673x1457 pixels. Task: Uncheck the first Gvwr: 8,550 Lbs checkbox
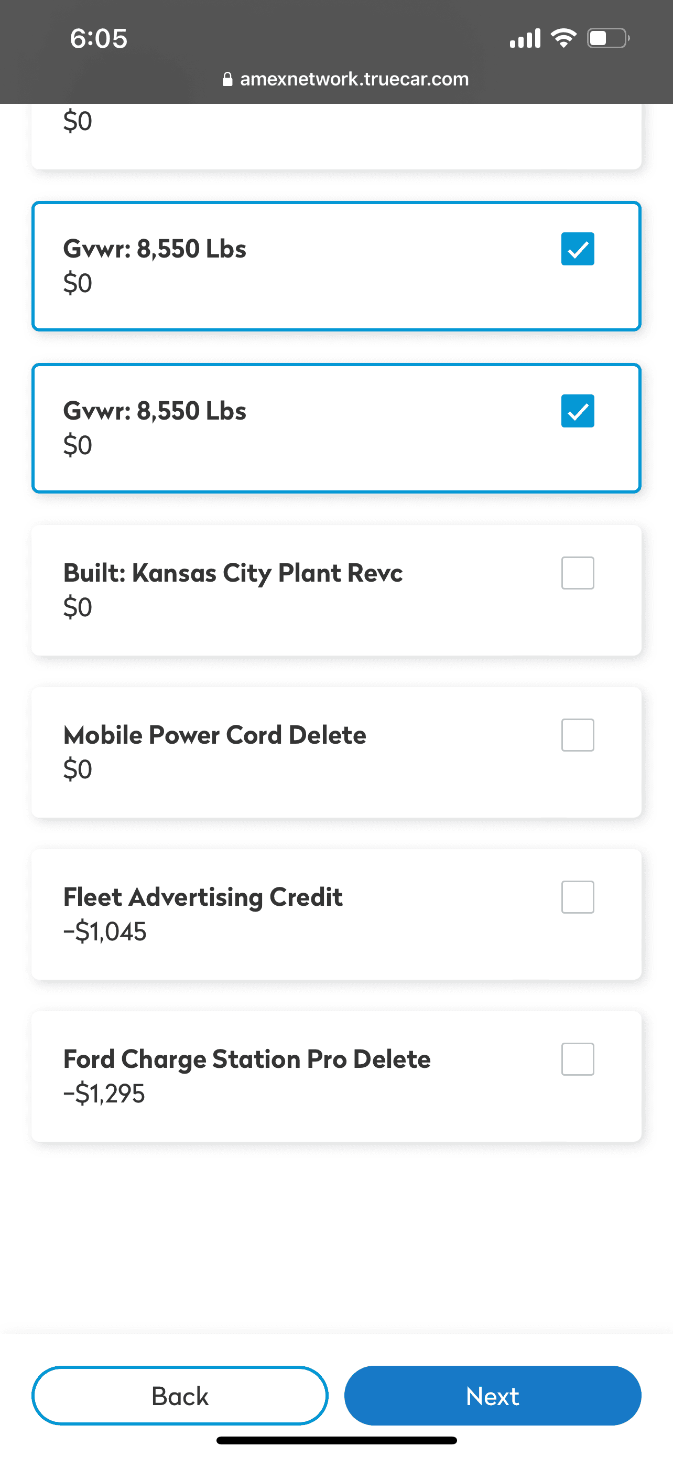(x=578, y=249)
